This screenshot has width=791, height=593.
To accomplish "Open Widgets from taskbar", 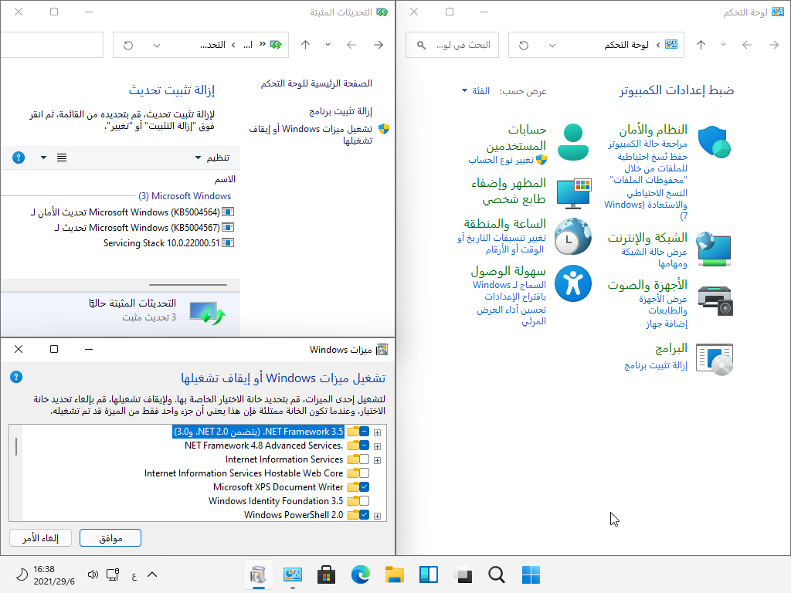I will 428,574.
